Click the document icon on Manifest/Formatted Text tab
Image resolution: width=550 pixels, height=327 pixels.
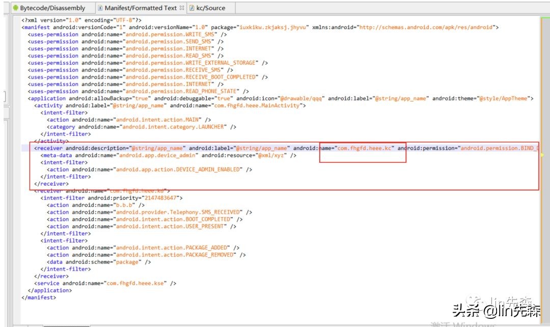pyautogui.click(x=100, y=8)
